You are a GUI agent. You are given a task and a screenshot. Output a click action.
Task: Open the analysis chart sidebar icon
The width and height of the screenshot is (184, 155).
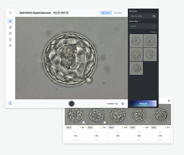(10, 21)
